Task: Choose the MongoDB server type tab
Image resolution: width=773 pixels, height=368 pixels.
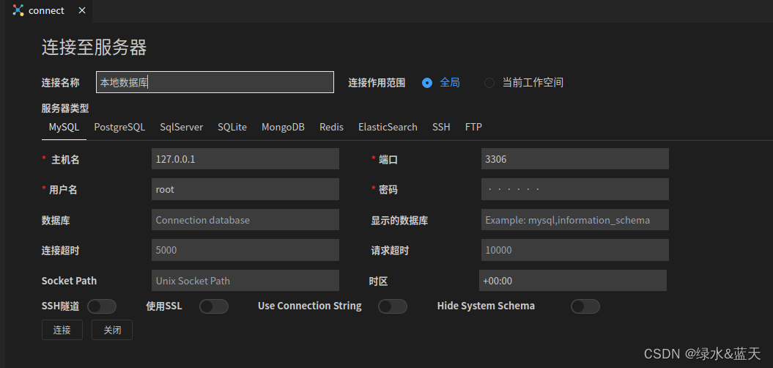Action: (x=283, y=128)
